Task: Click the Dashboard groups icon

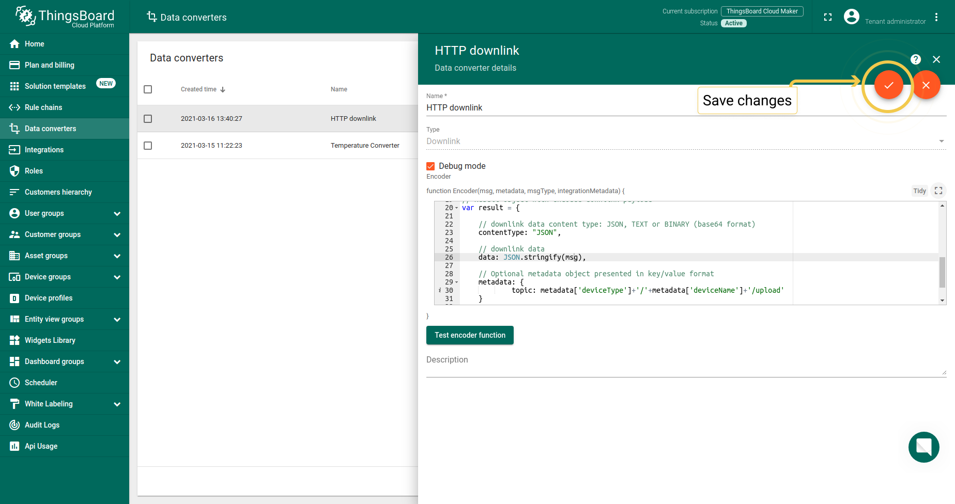Action: pos(14,361)
